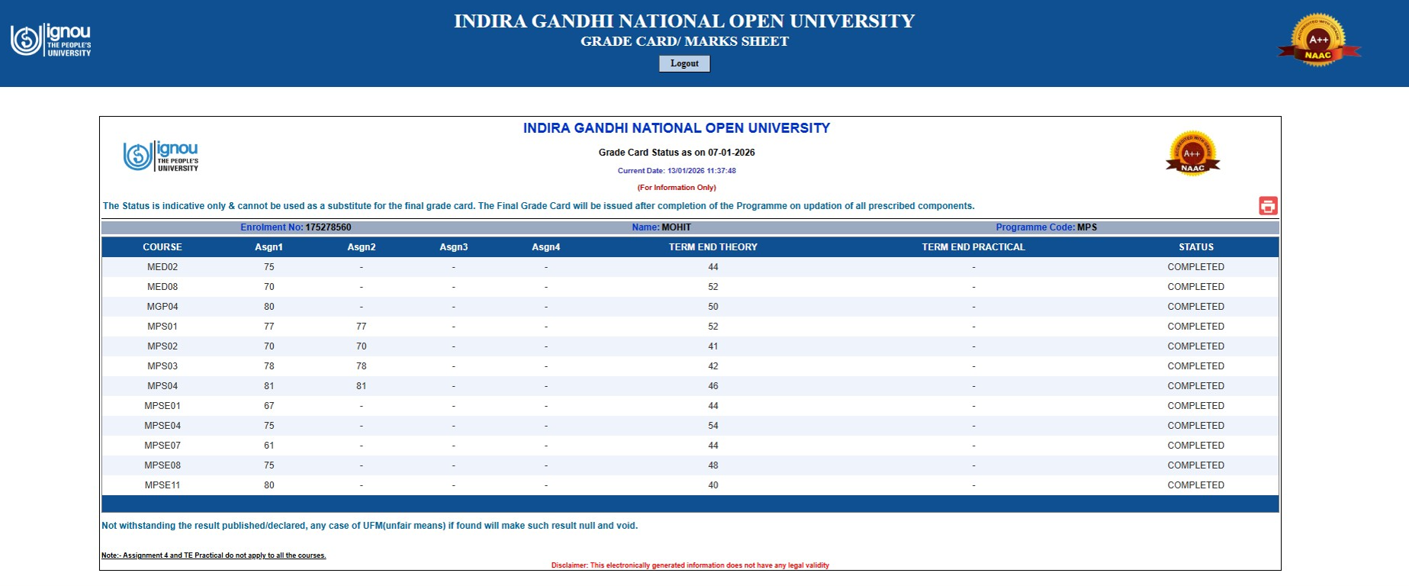Select the MPS01 course code
The height and width of the screenshot is (586, 1409).
(162, 327)
